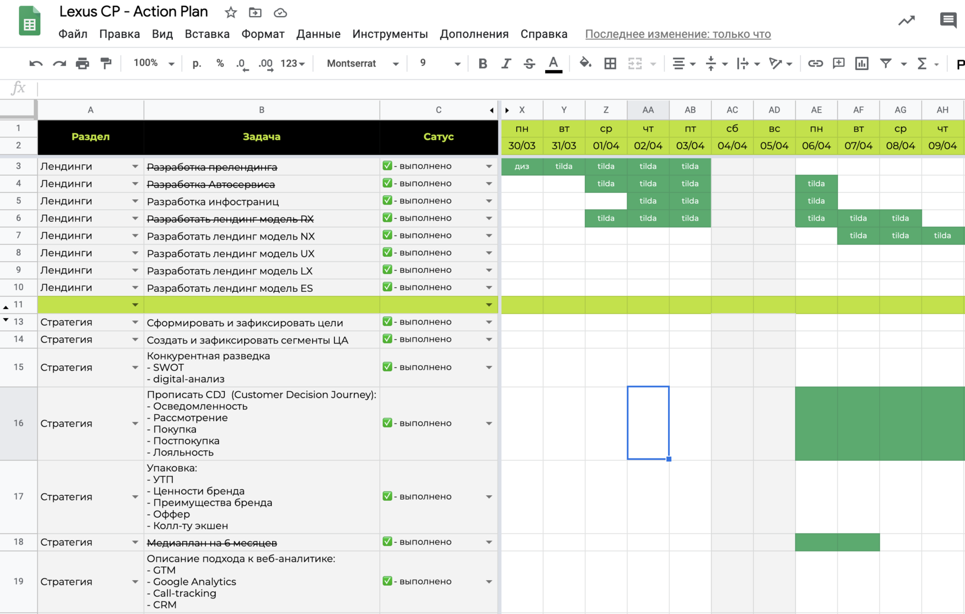Click the Insert link icon

pos(815,64)
